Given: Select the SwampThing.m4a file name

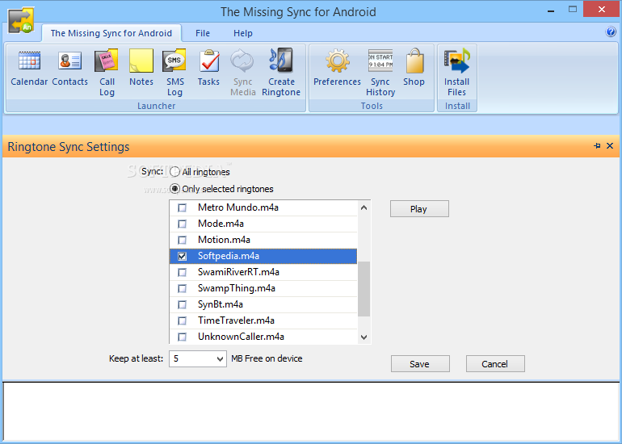Looking at the screenshot, I should (237, 288).
